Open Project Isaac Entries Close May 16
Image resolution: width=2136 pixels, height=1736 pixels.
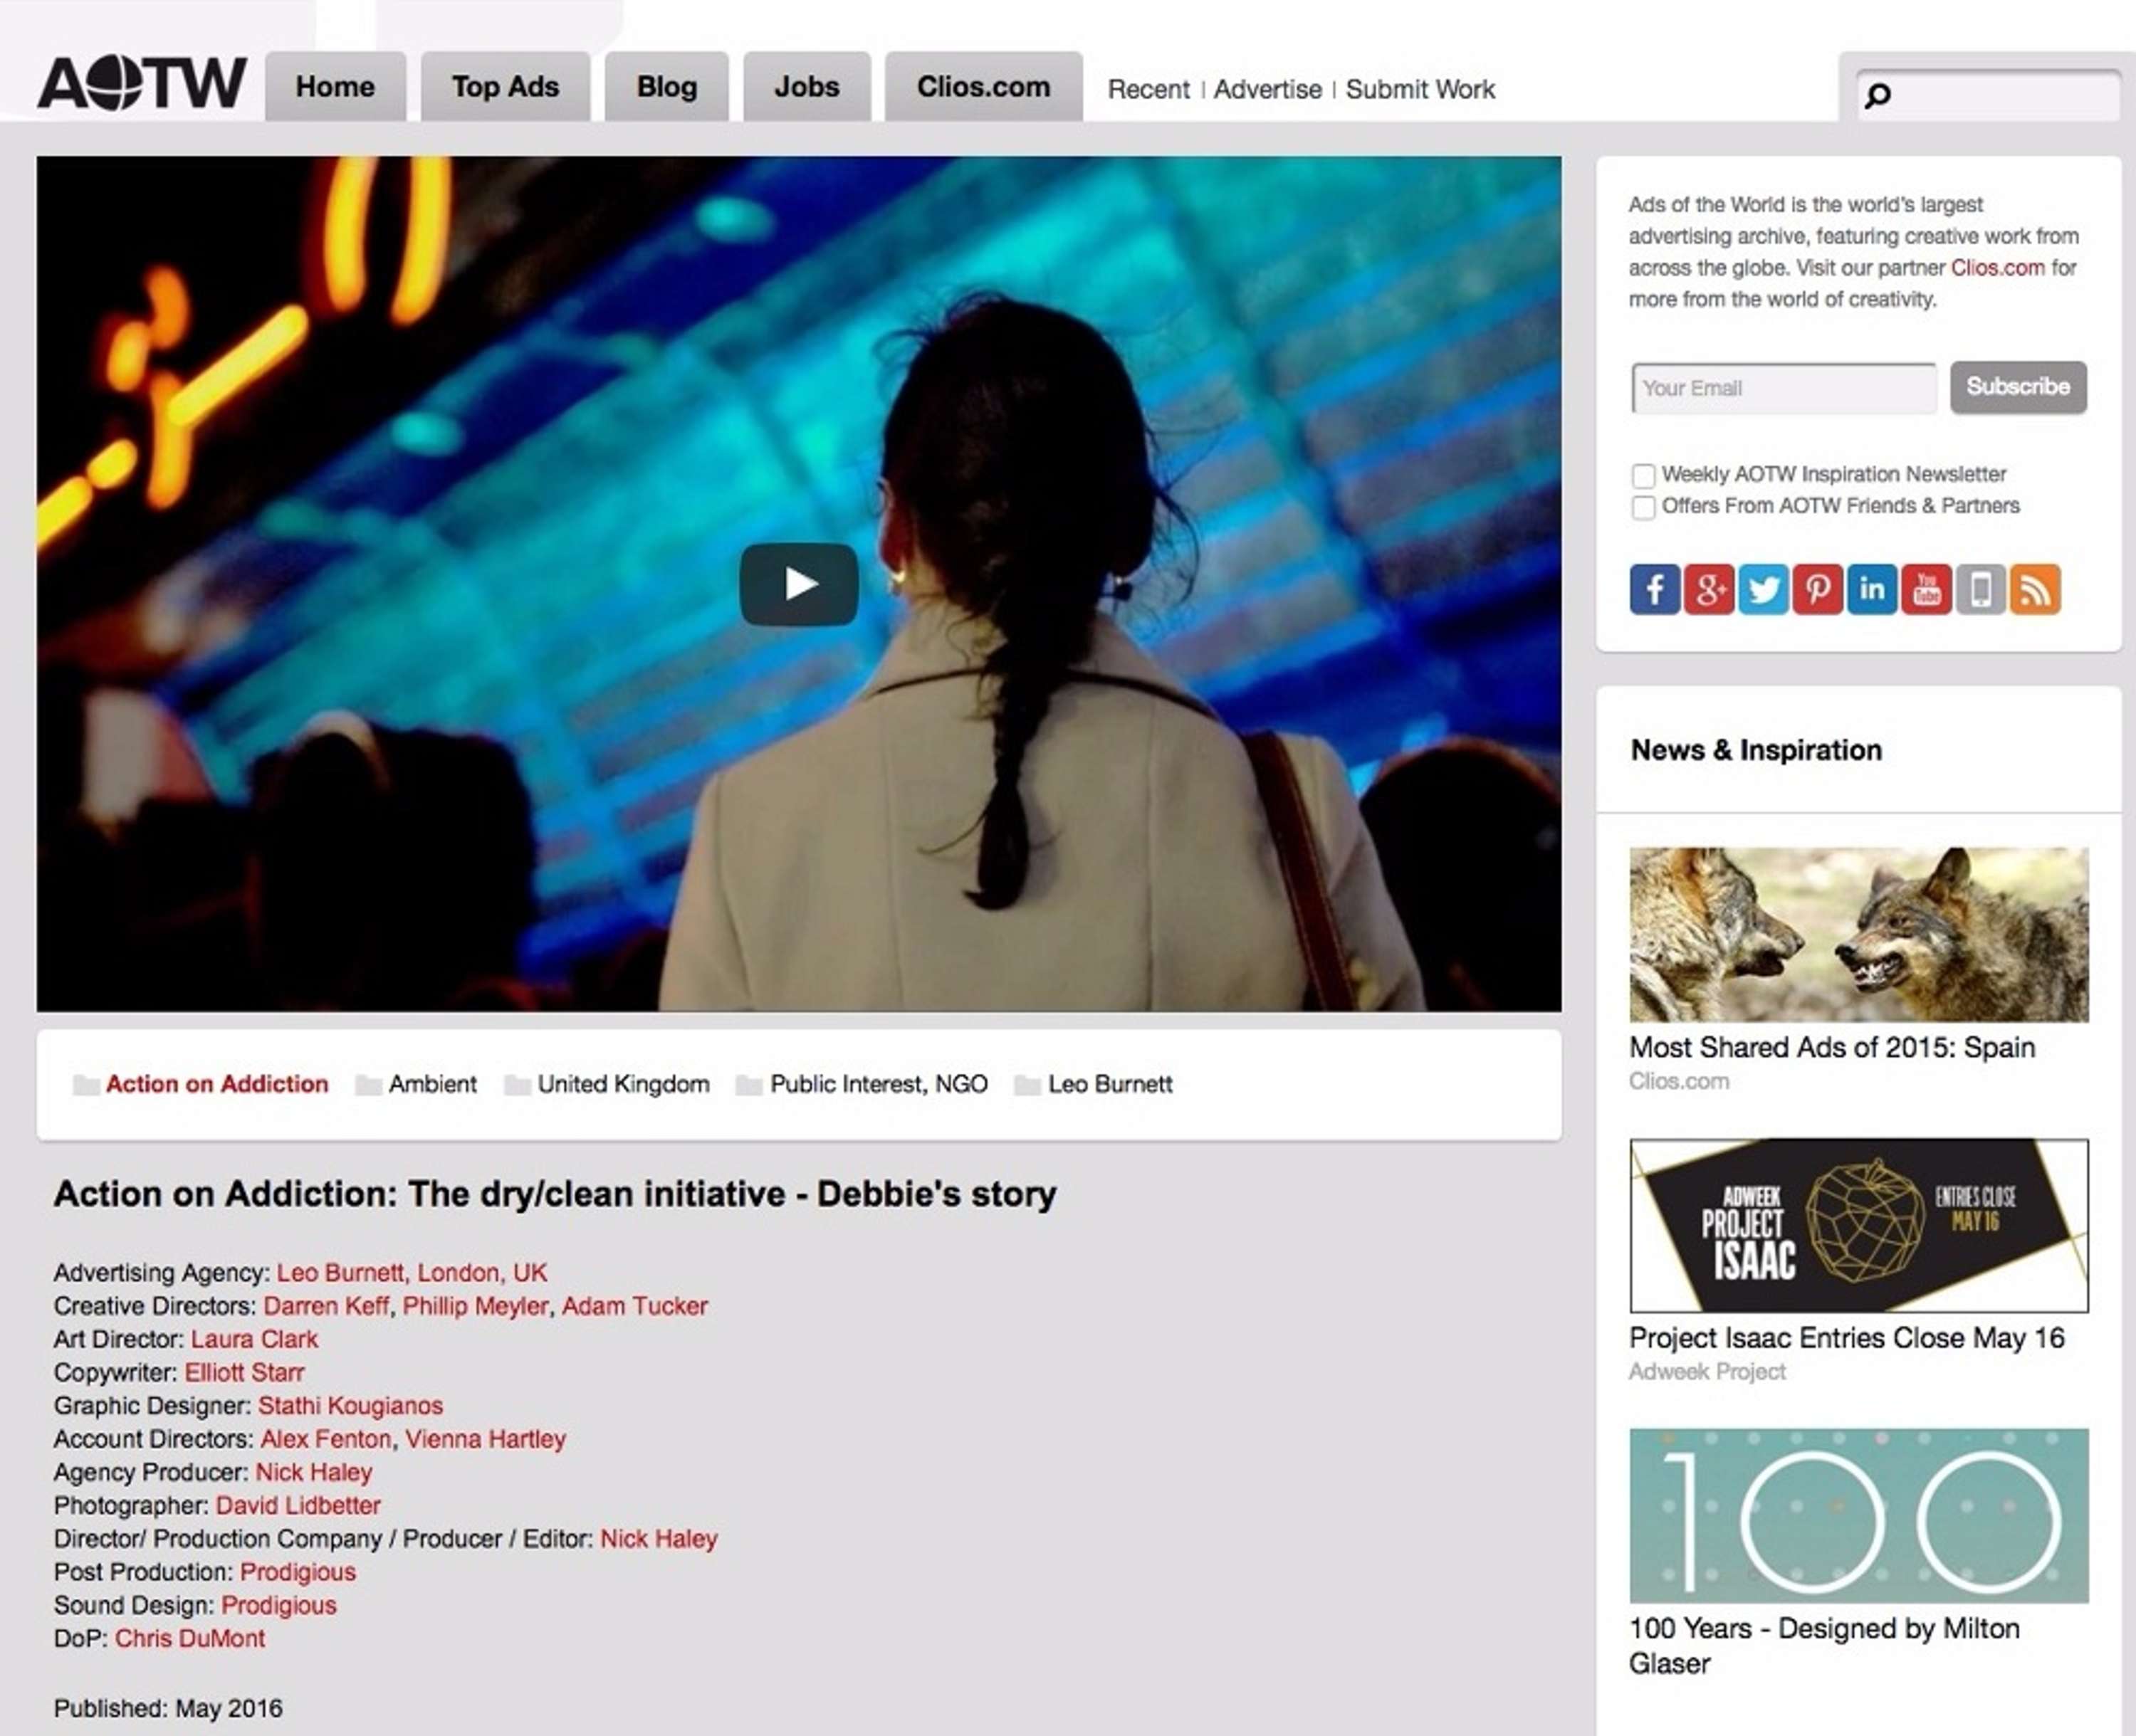1847,1338
